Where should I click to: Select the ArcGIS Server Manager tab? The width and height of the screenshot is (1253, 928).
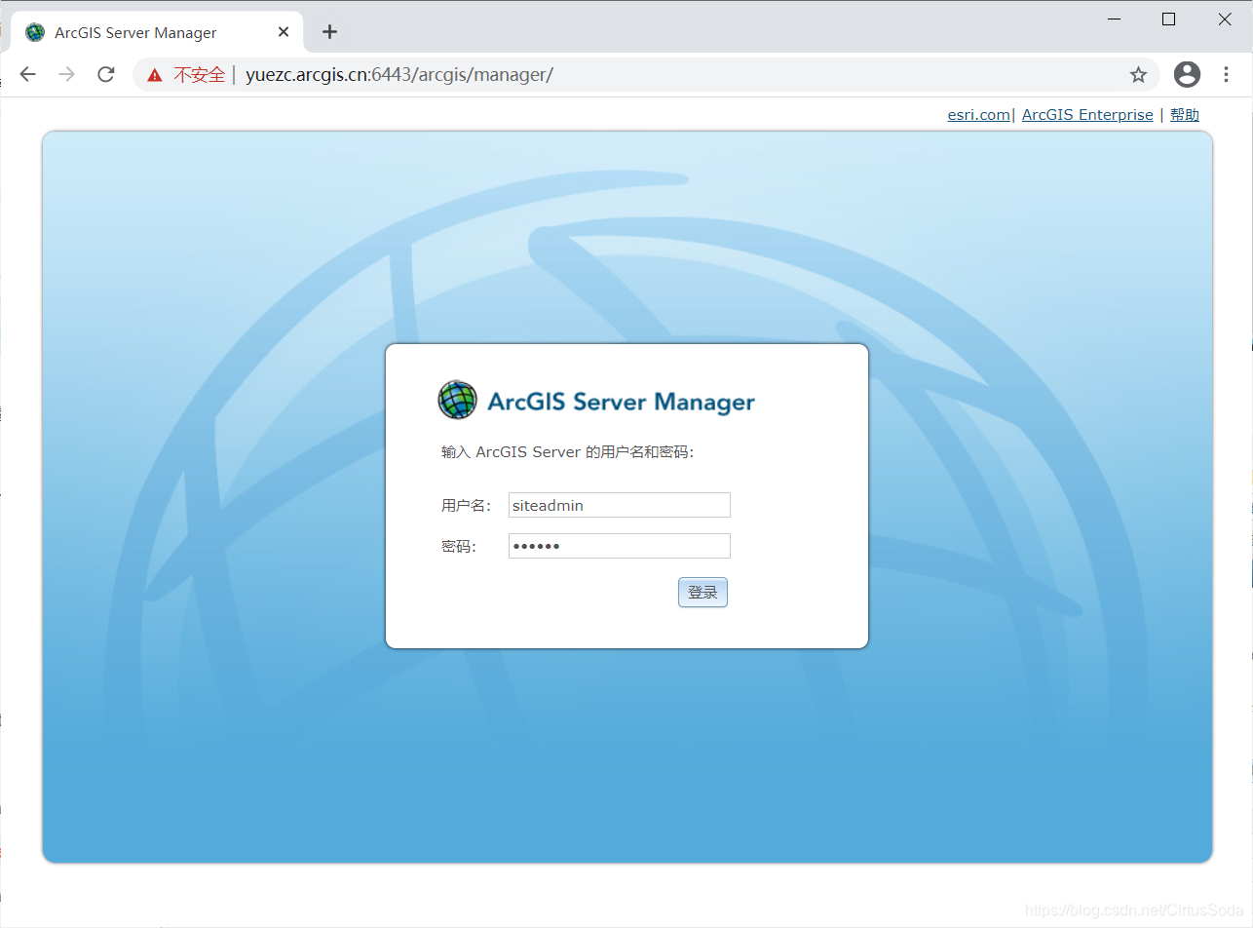[156, 32]
